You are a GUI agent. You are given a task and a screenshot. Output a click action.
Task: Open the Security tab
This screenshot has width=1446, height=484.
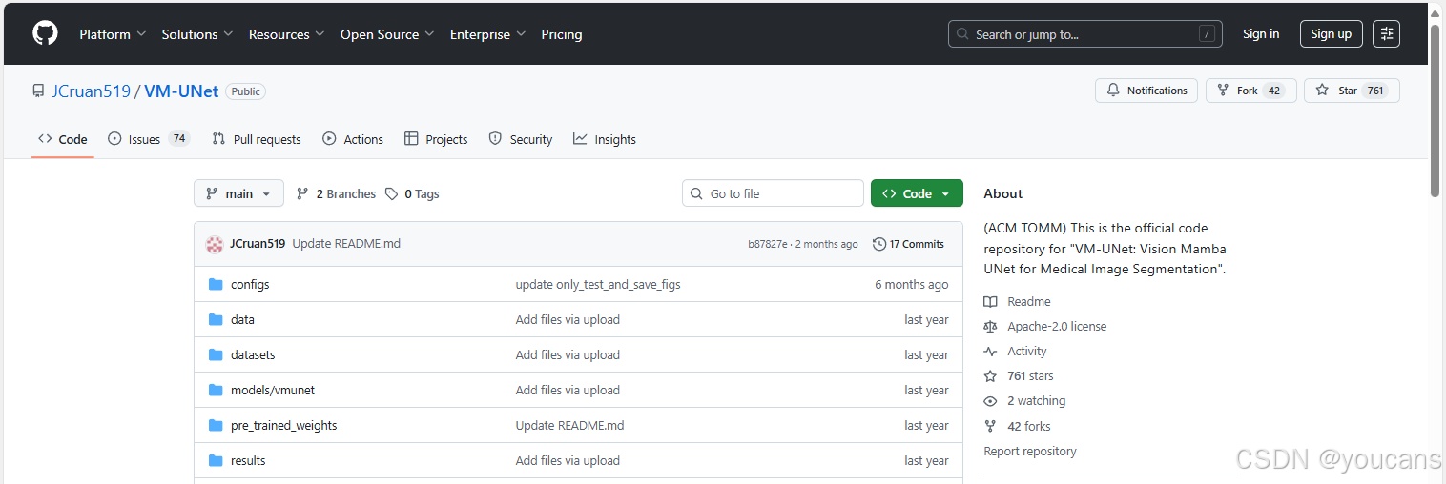pyautogui.click(x=521, y=139)
